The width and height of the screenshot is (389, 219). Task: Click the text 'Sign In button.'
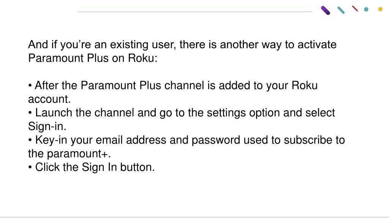click(119, 167)
